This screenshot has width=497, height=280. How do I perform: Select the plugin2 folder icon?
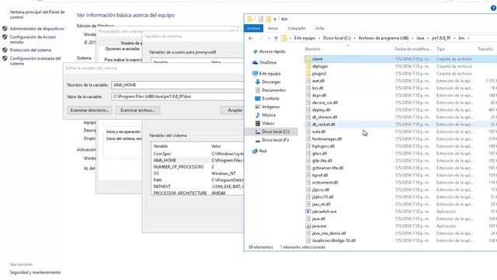[x=308, y=74]
